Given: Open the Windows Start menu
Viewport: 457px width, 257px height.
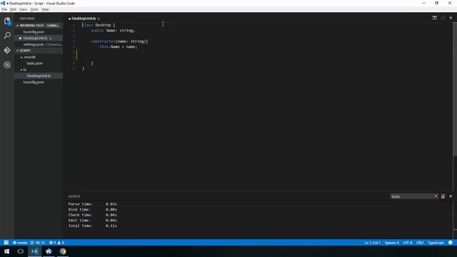Looking at the screenshot, I should (6, 251).
